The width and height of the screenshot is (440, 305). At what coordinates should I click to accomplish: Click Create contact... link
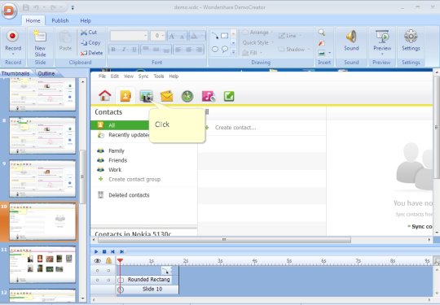click(x=235, y=128)
